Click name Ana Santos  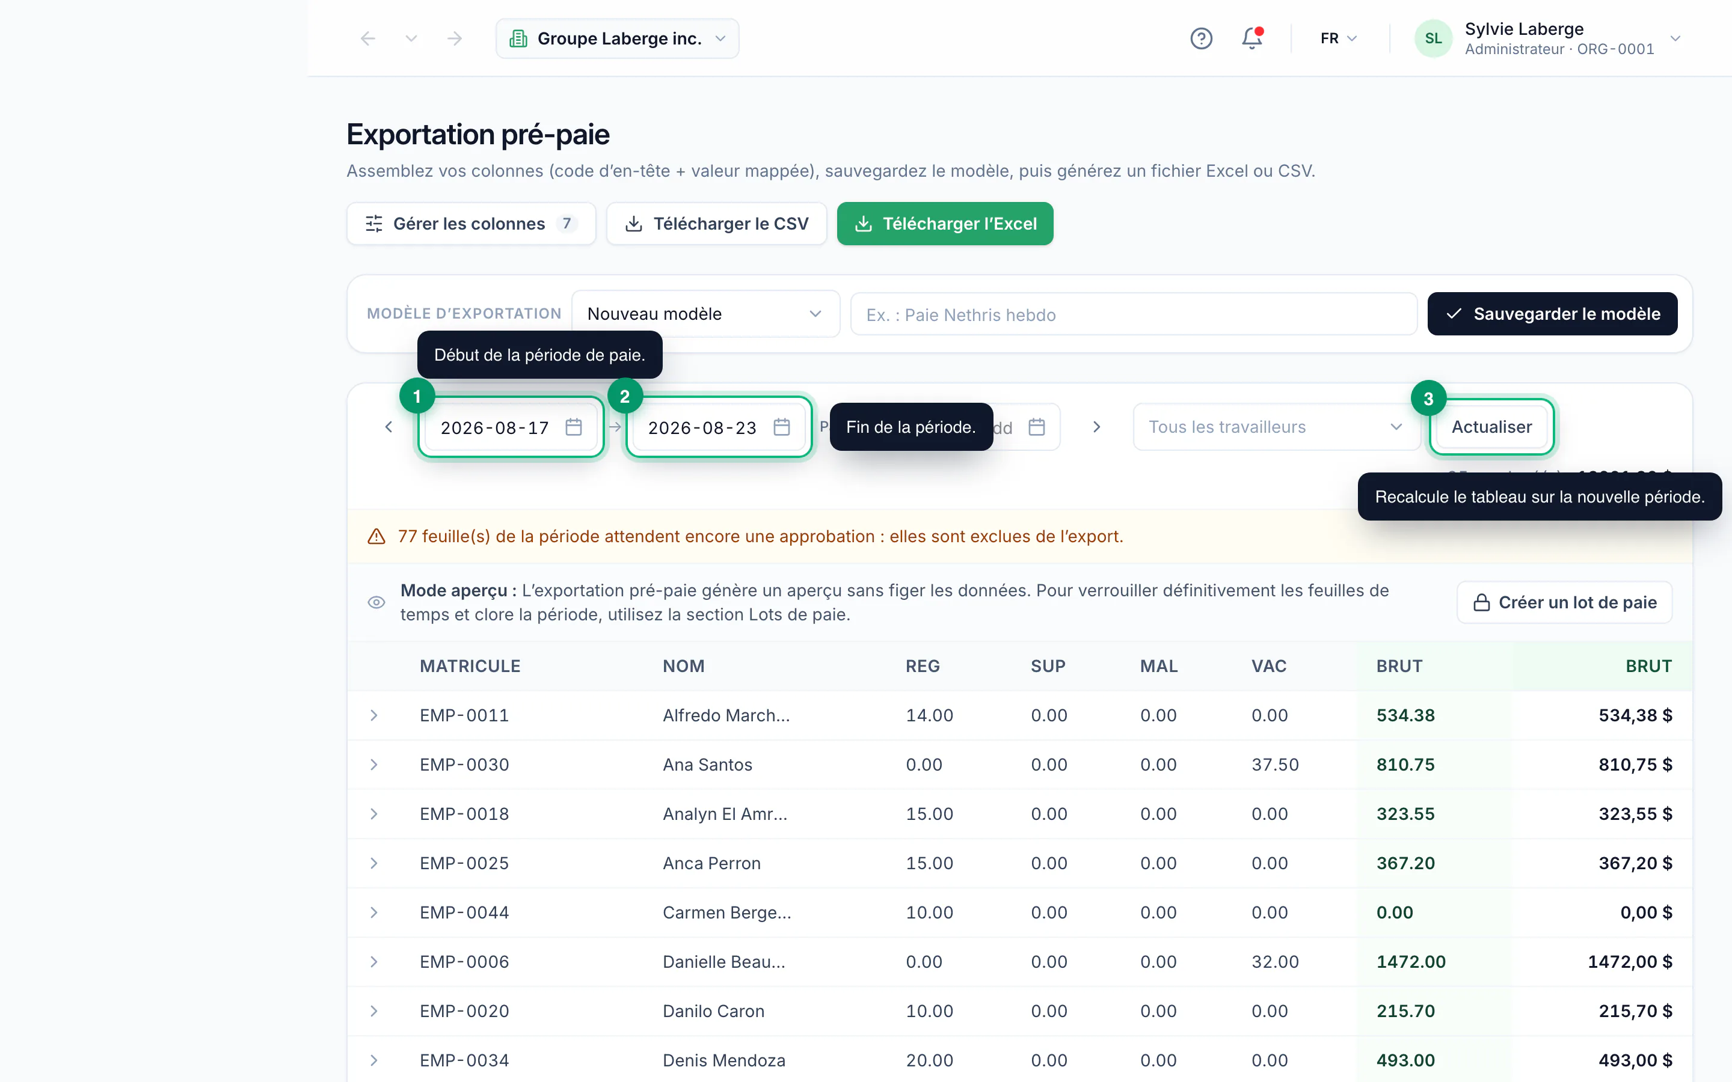click(x=707, y=765)
